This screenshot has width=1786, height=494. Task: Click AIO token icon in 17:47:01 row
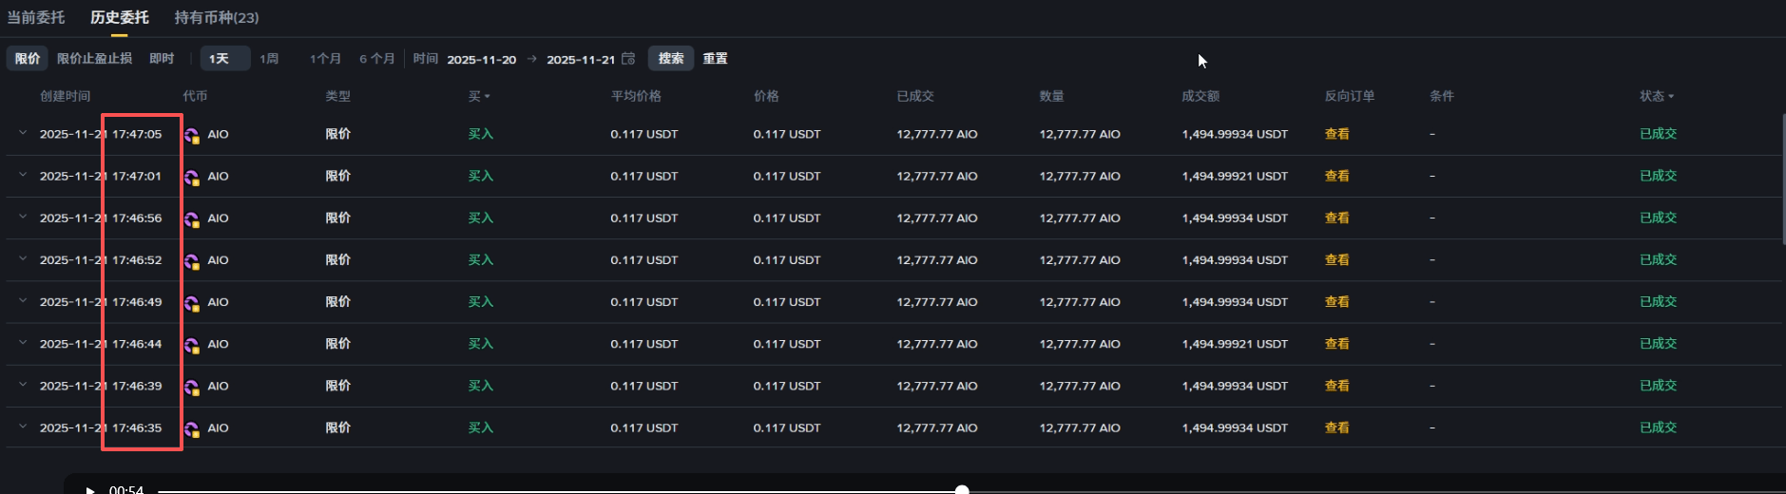tap(192, 178)
